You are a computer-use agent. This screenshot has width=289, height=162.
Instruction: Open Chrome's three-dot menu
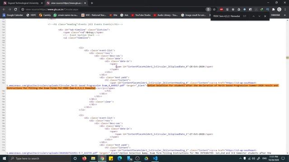(285, 9)
